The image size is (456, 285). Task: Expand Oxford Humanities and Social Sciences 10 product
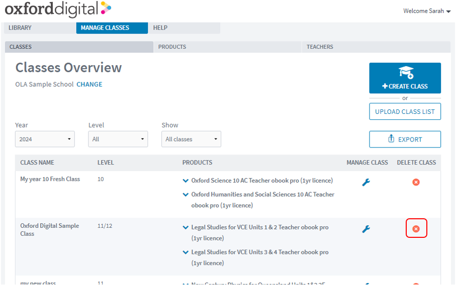(185, 195)
